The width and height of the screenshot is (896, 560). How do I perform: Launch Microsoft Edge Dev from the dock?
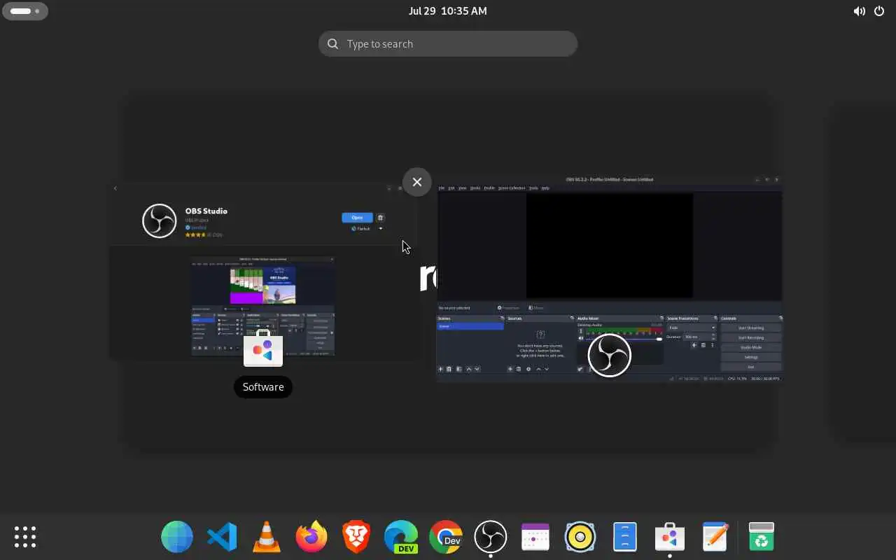[401, 537]
